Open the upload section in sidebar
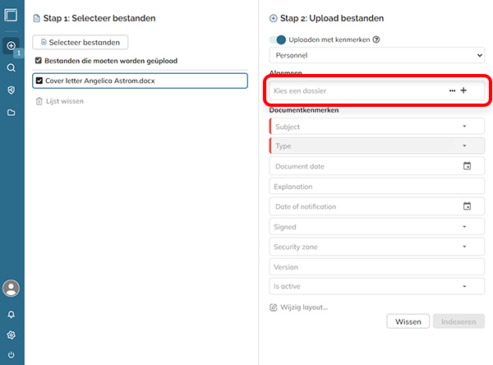This screenshot has height=365, width=493. coord(11,46)
